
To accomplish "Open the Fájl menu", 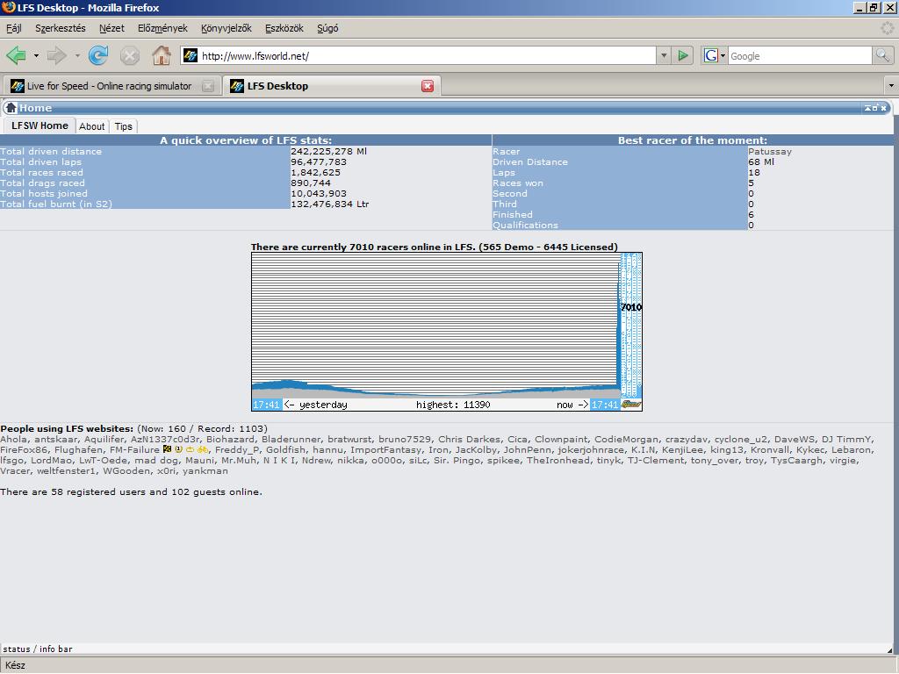I will (x=14, y=28).
